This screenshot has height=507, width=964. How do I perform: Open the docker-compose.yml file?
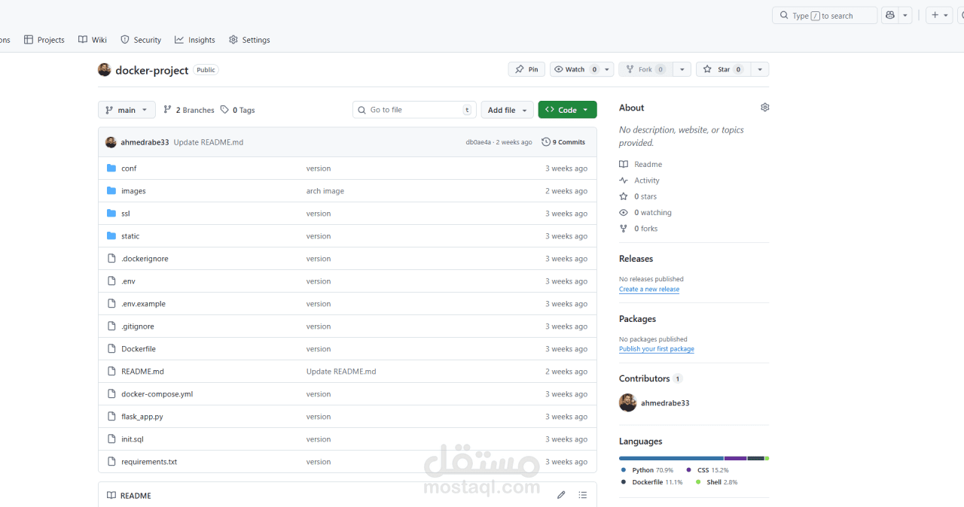pyautogui.click(x=157, y=394)
